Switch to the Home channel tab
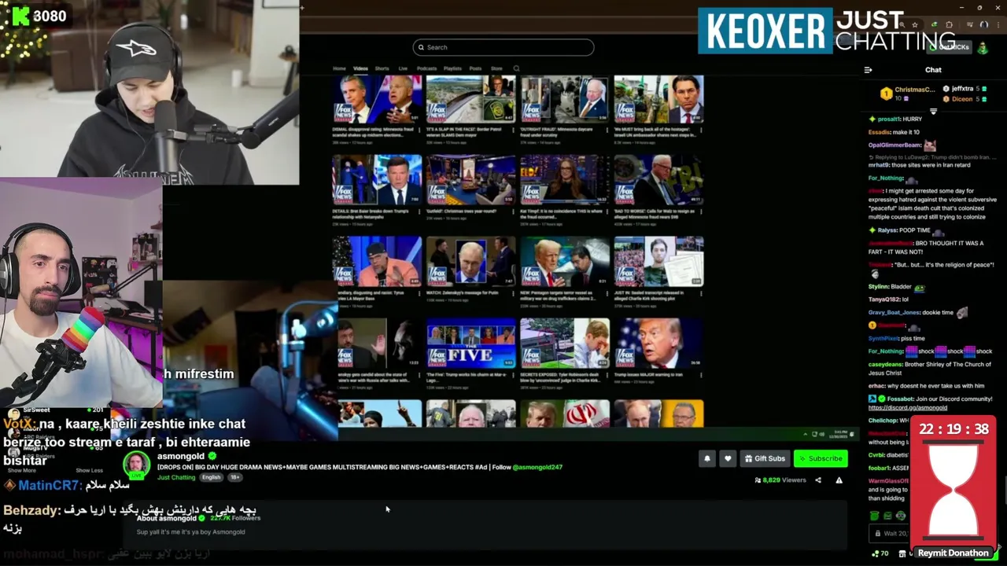The height and width of the screenshot is (566, 1007). 339,68
